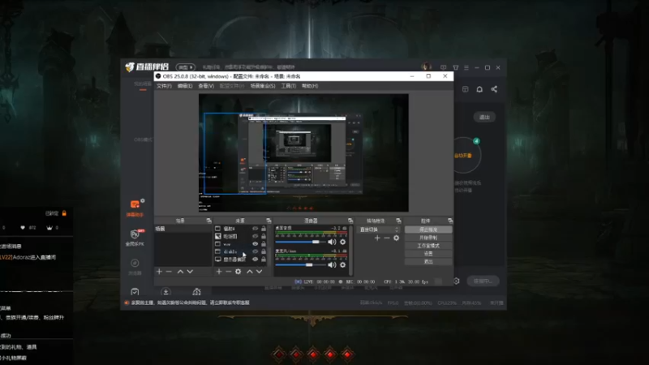This screenshot has height=365, width=649.
Task: Move scene down in the Scenes panel
Action: point(190,272)
